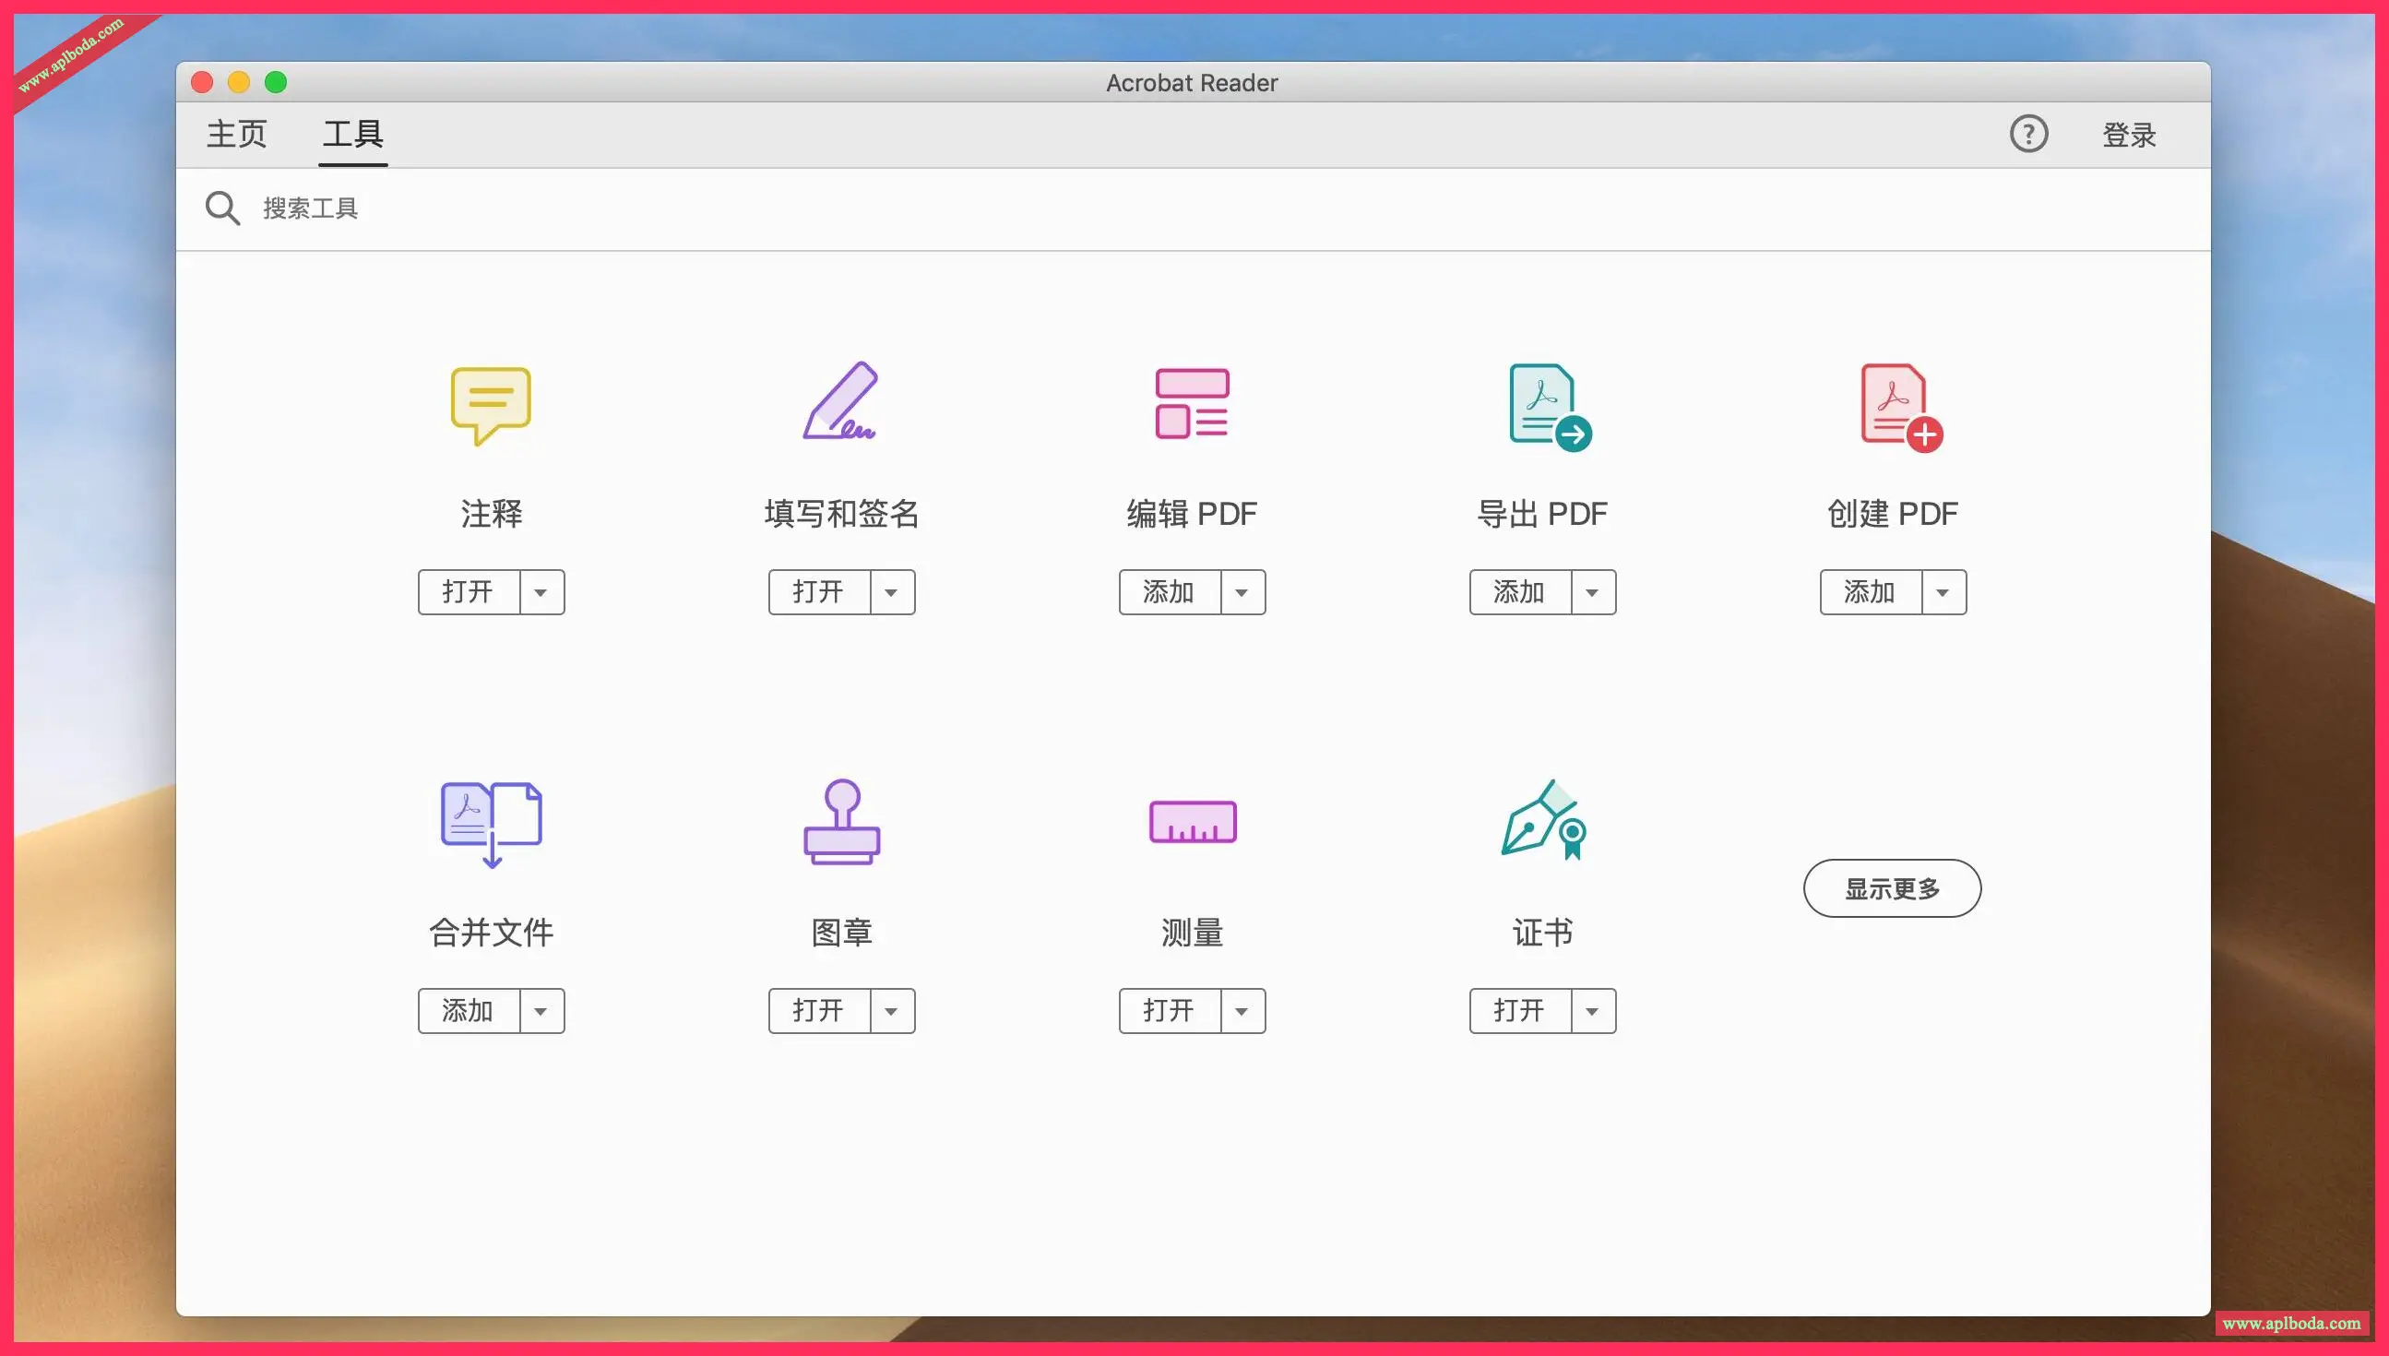Select the 工具 tab
The height and width of the screenshot is (1356, 2389).
pyautogui.click(x=353, y=134)
